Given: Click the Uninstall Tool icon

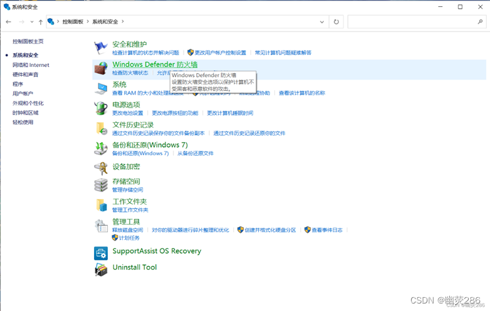Looking at the screenshot, I should pos(101,270).
